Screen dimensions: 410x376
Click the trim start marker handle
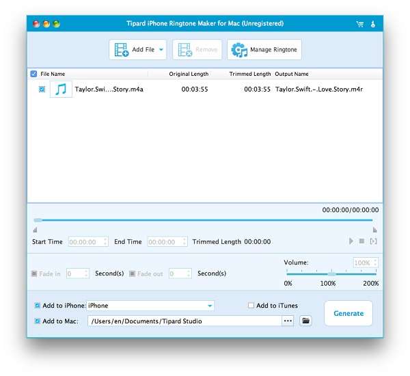coord(35,230)
